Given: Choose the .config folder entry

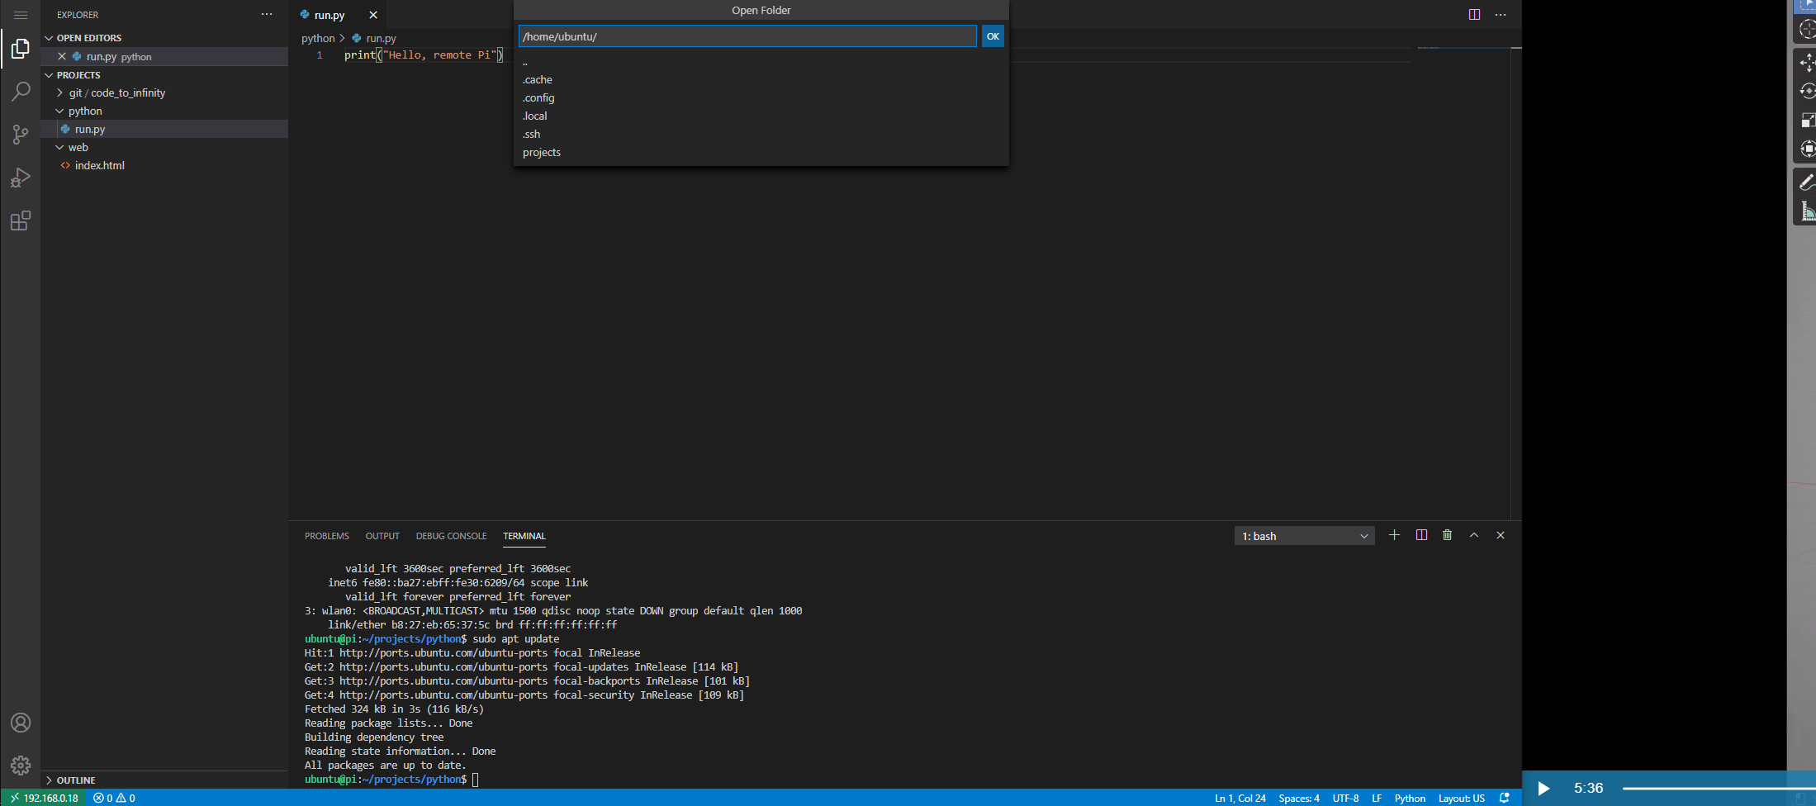Looking at the screenshot, I should pyautogui.click(x=761, y=97).
